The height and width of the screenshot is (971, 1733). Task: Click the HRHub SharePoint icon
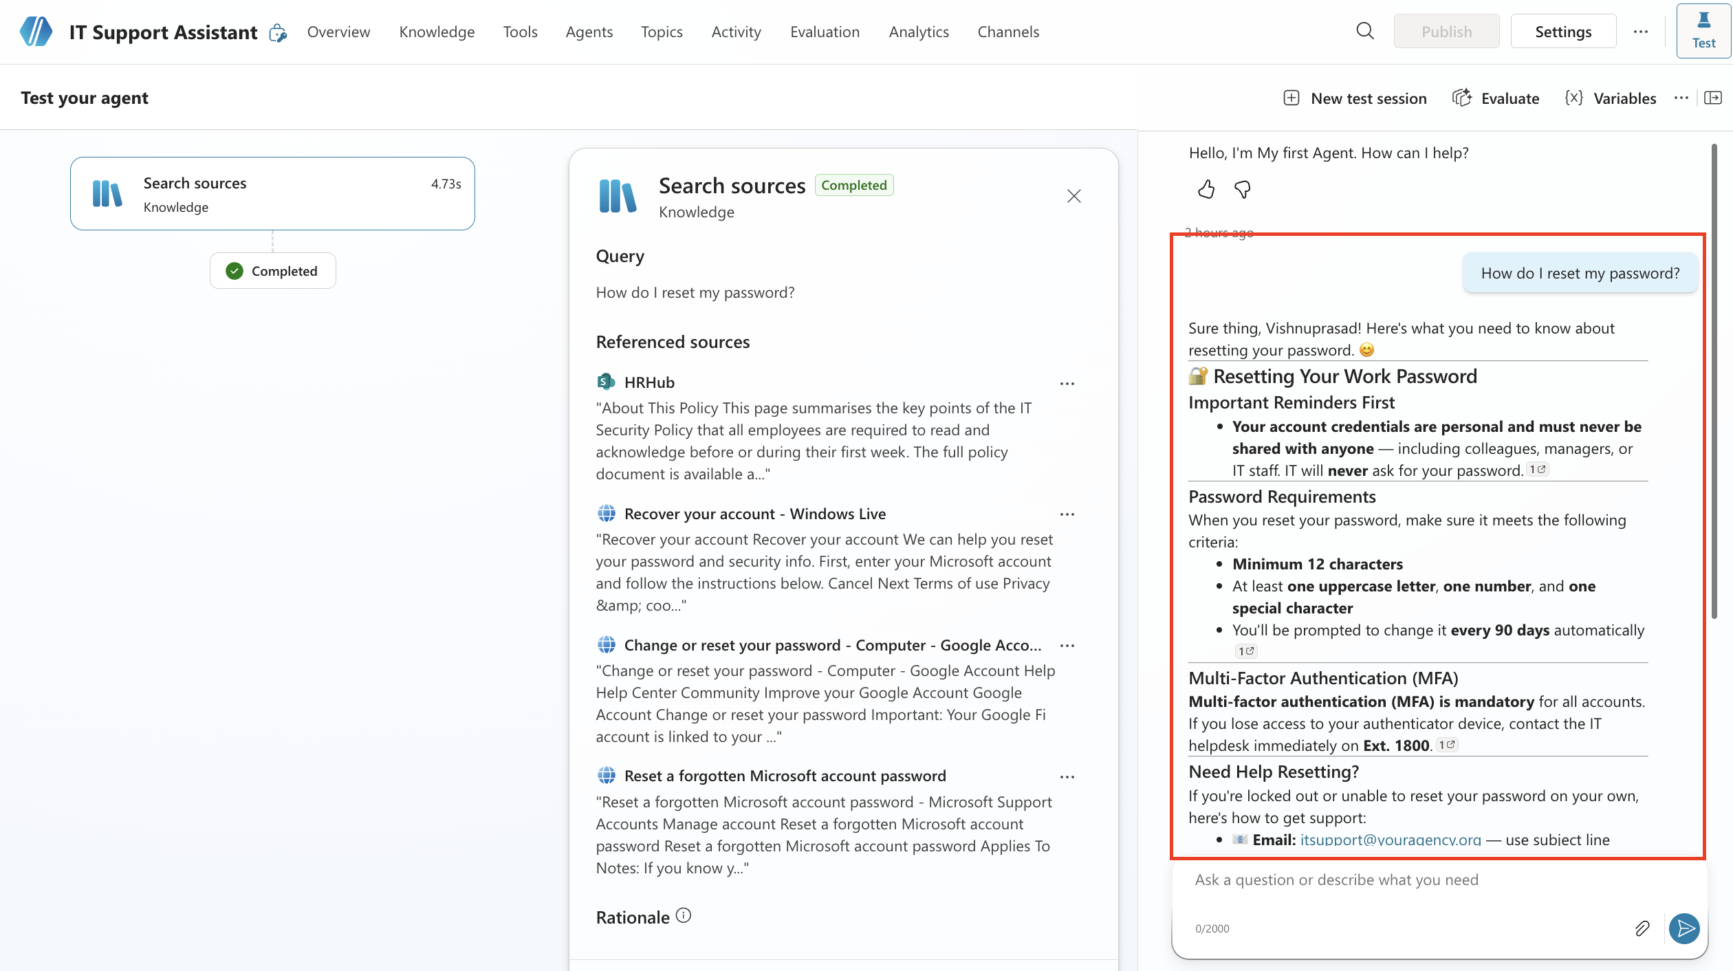pos(606,382)
